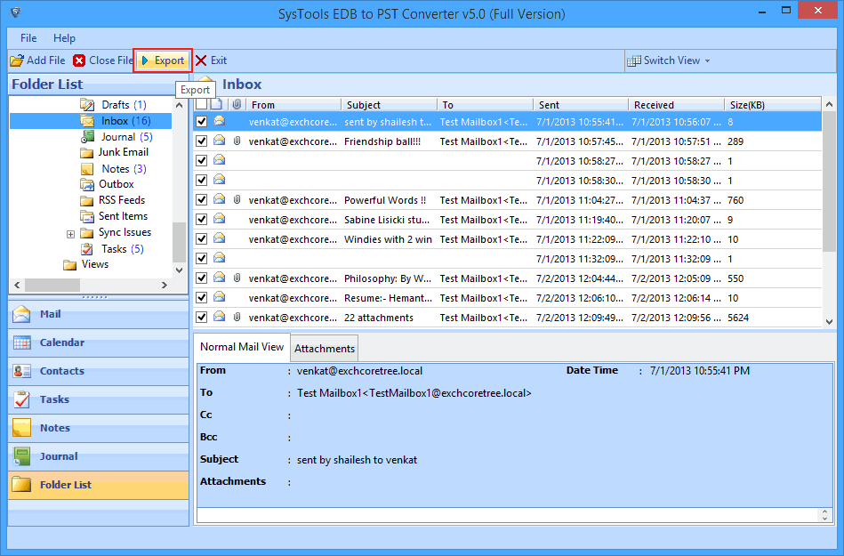This screenshot has width=844, height=556.
Task: Expand the Sync Issues folder node
Action: pyautogui.click(x=70, y=234)
